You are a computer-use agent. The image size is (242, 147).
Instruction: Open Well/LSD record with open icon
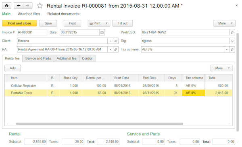coord(232,32)
